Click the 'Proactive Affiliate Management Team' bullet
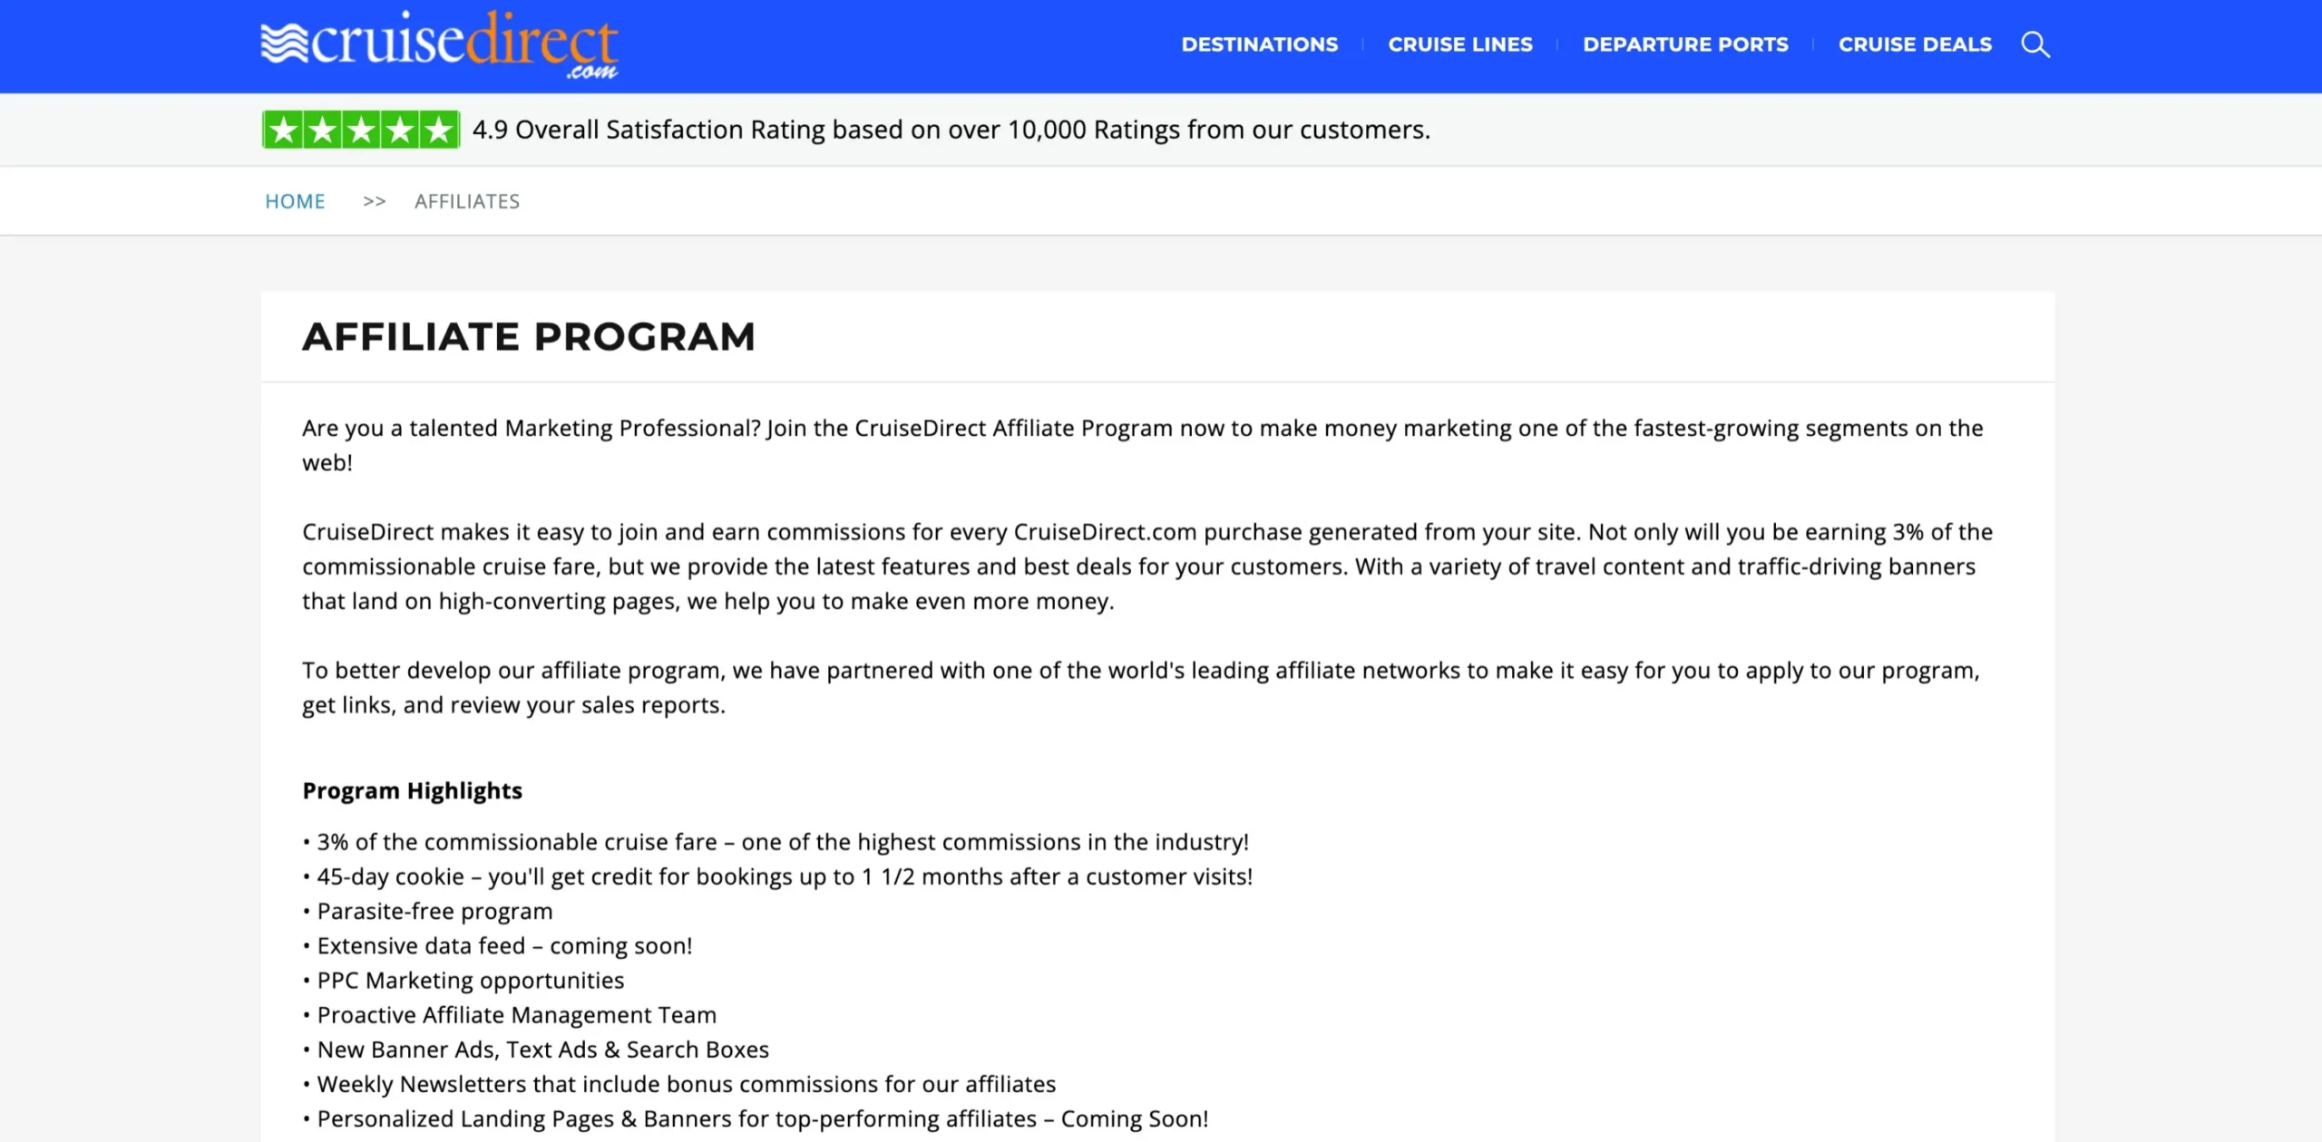2322x1142 pixels. pyautogui.click(x=510, y=1014)
